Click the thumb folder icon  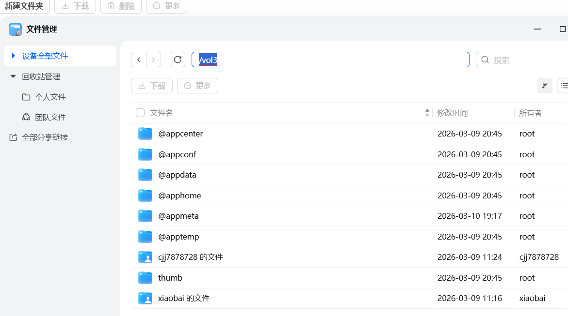[145, 278]
